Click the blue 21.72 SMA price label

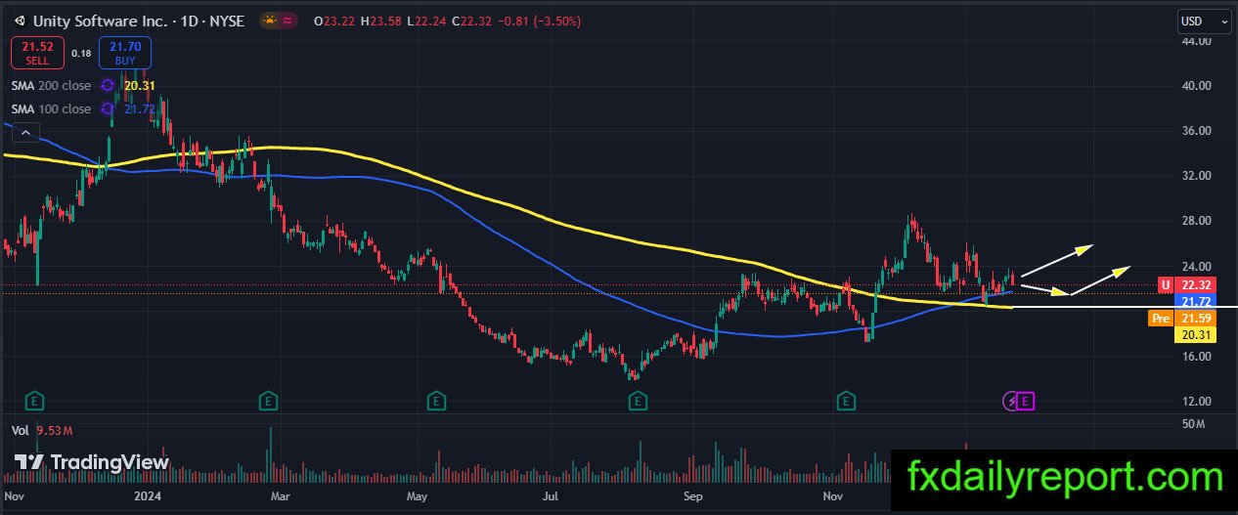tap(1197, 302)
